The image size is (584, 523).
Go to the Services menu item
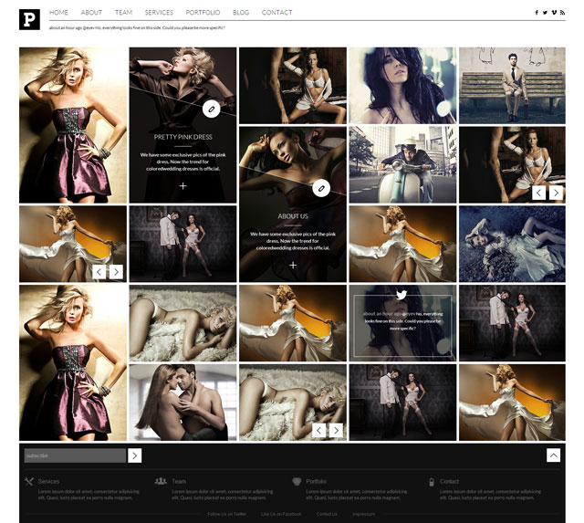click(x=159, y=13)
